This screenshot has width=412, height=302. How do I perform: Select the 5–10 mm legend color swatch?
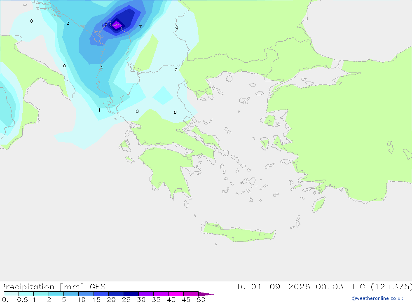click(71, 294)
